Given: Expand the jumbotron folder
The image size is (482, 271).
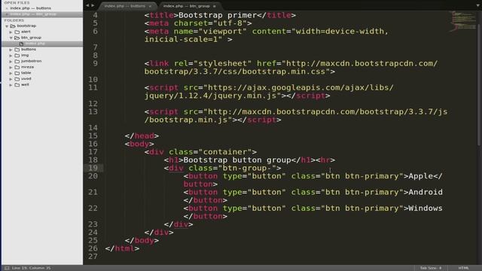Looking at the screenshot, I should coord(11,62).
